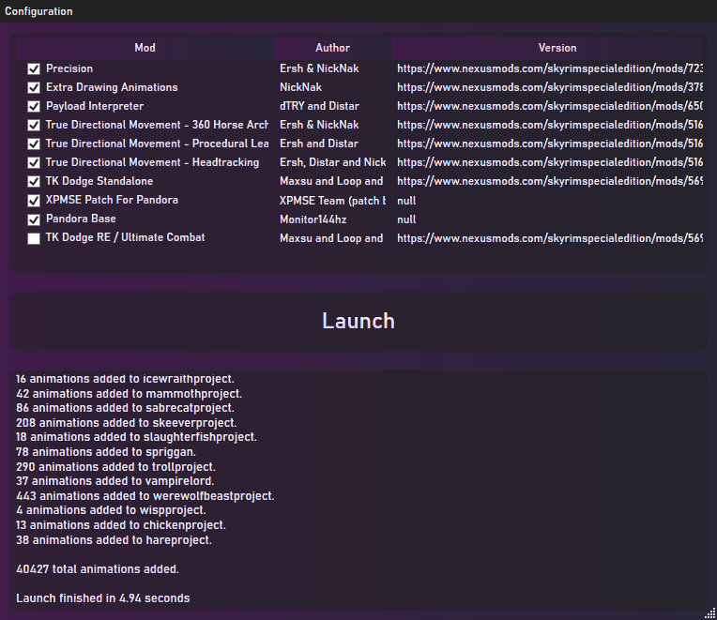
Task: Uncheck the Procedural Leaning mod checkbox
Action: [x=34, y=144]
